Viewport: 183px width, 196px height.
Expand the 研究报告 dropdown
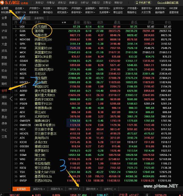63,12
